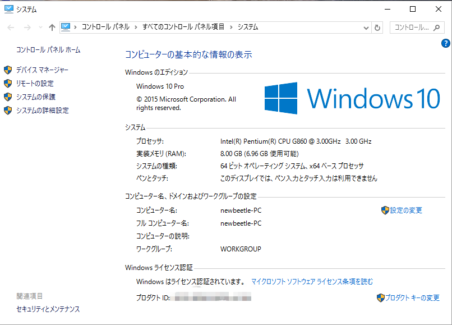452x325 pixels.
Task: Open リモートの設定 link
Action: (x=35, y=84)
